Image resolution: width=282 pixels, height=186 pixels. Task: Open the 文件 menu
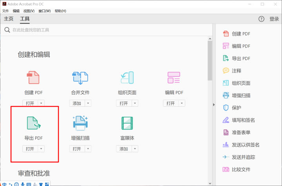point(5,11)
